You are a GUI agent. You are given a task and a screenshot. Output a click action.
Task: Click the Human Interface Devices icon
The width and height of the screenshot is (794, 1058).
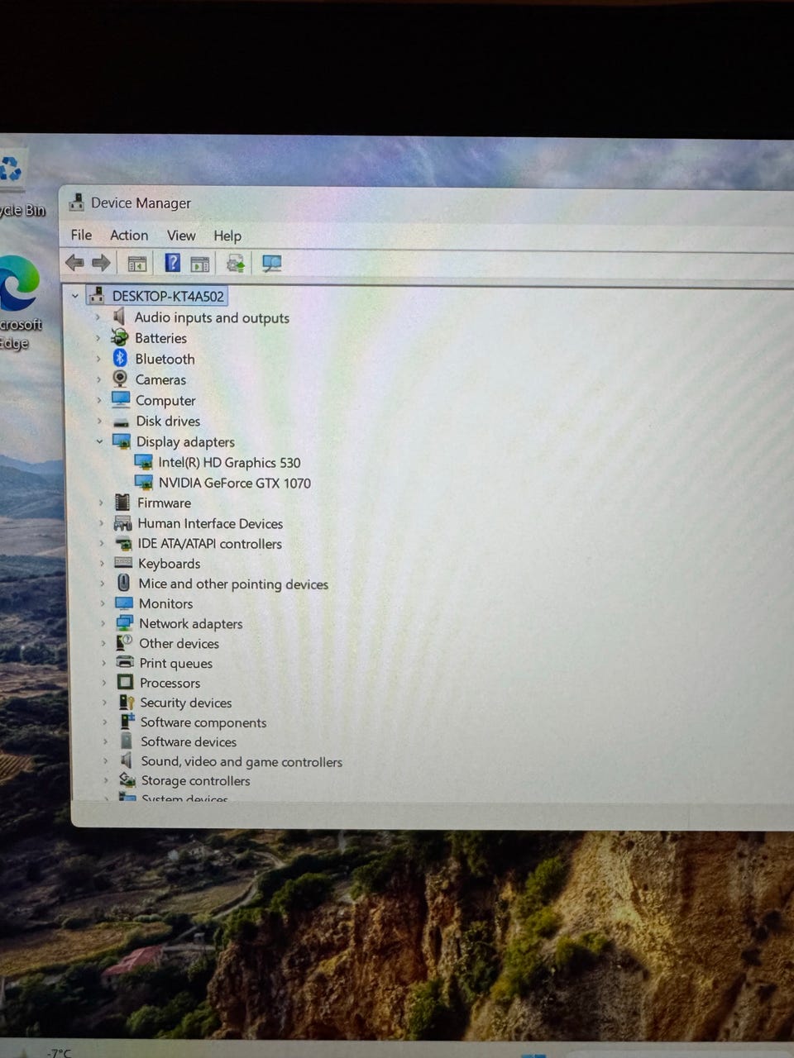[x=122, y=523]
